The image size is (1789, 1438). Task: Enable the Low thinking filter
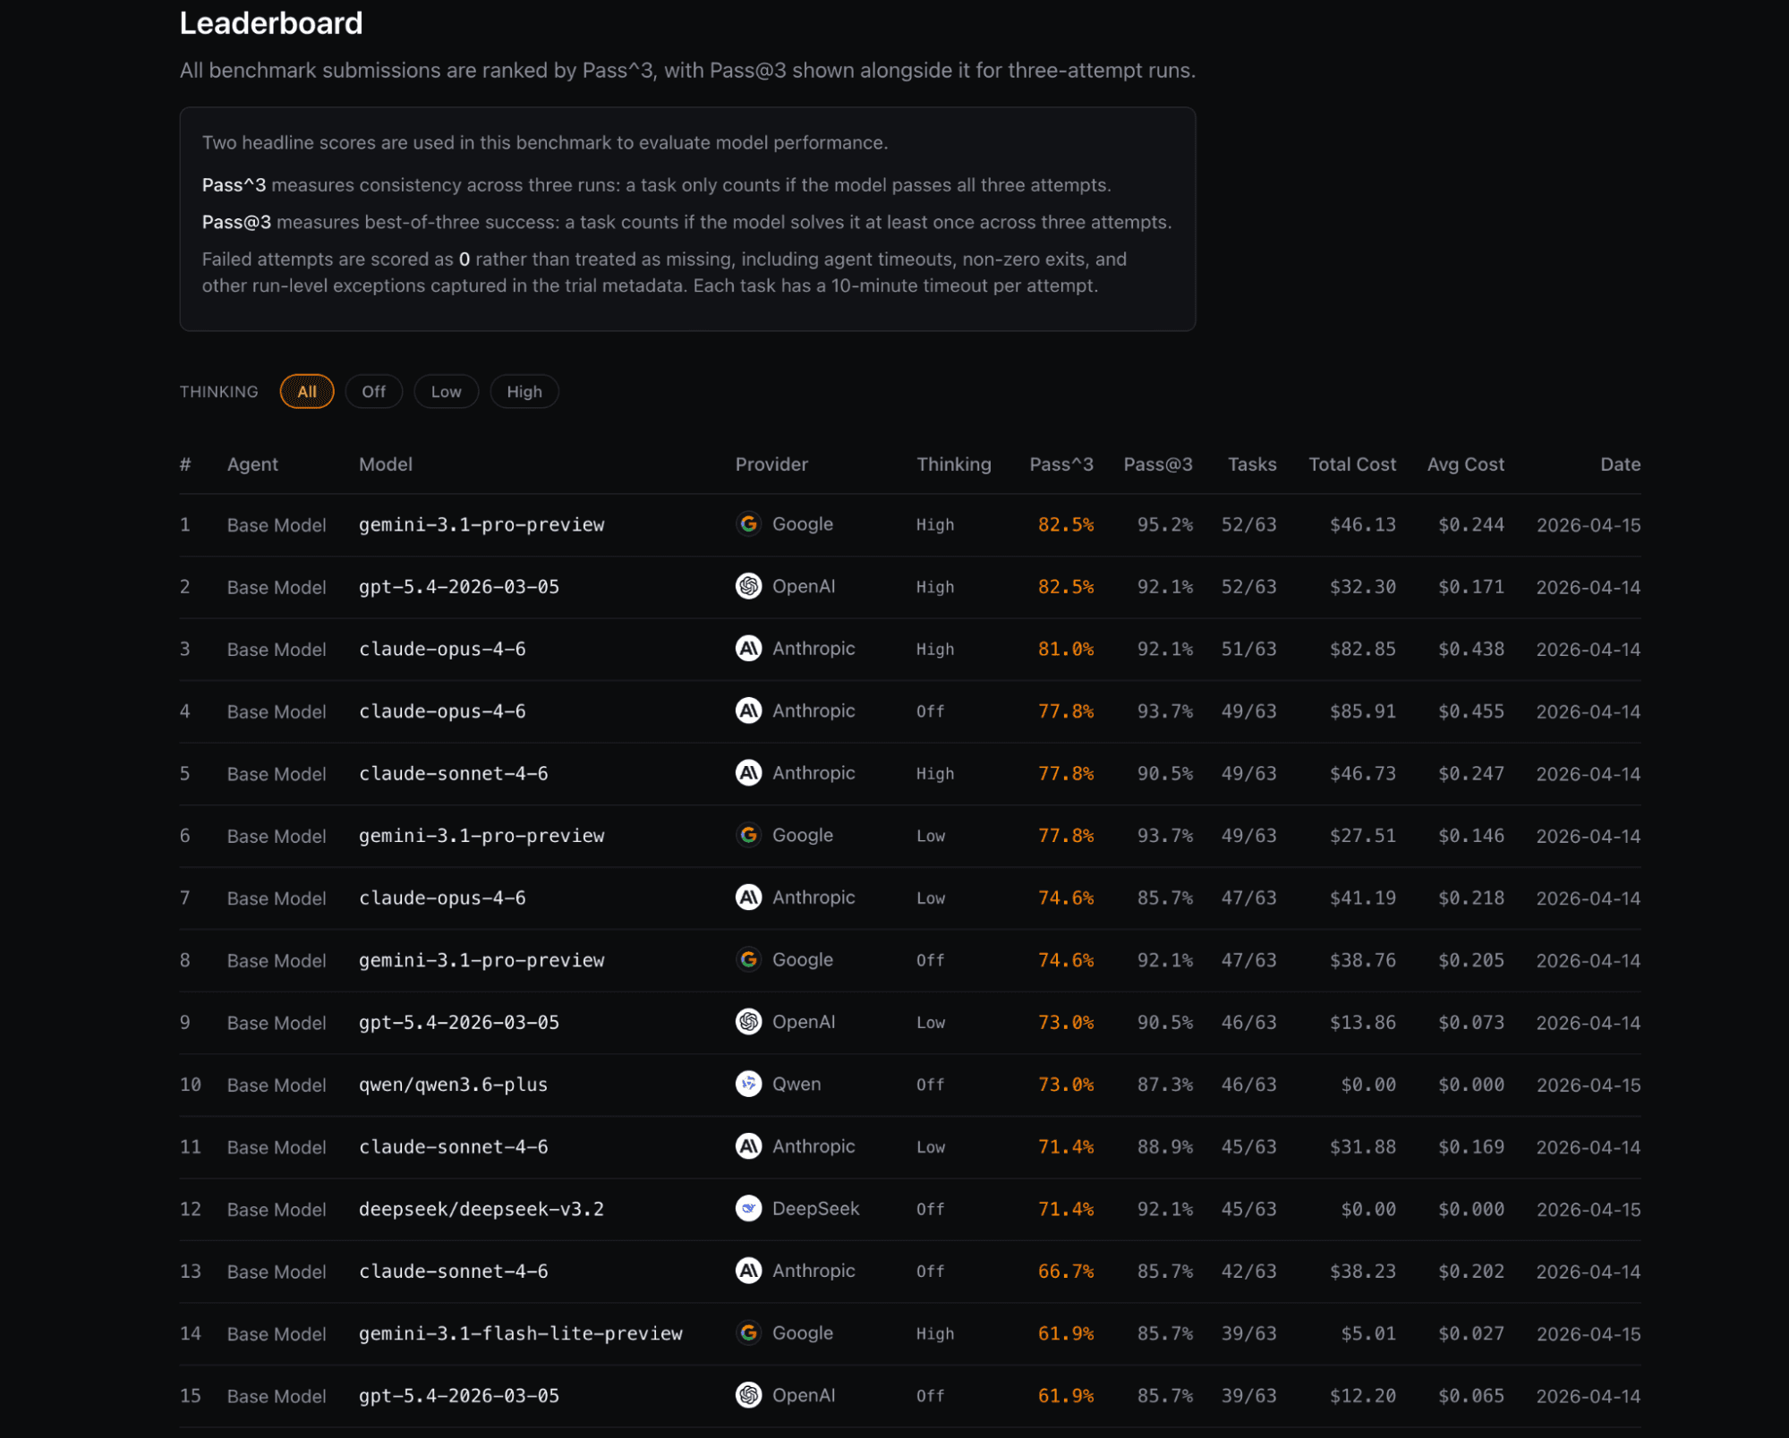pos(446,391)
